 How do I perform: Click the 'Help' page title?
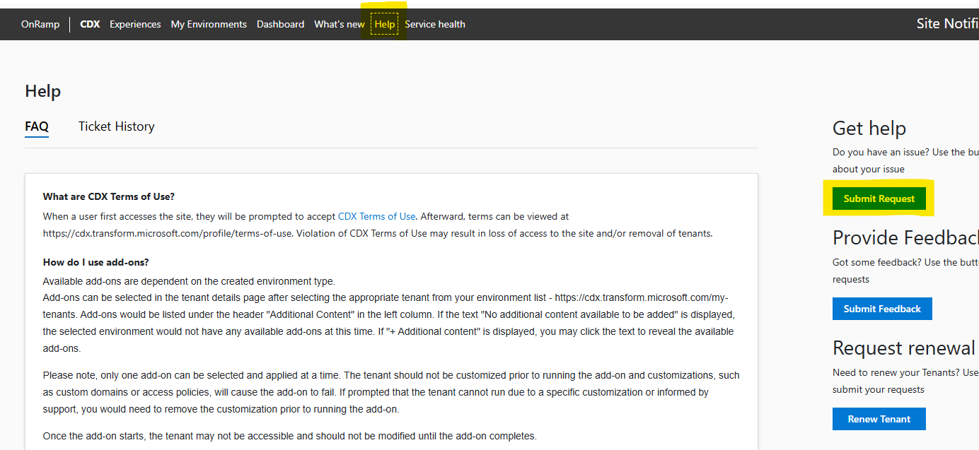[x=43, y=91]
